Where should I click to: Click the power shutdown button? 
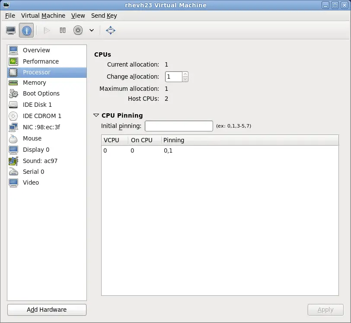click(x=78, y=30)
